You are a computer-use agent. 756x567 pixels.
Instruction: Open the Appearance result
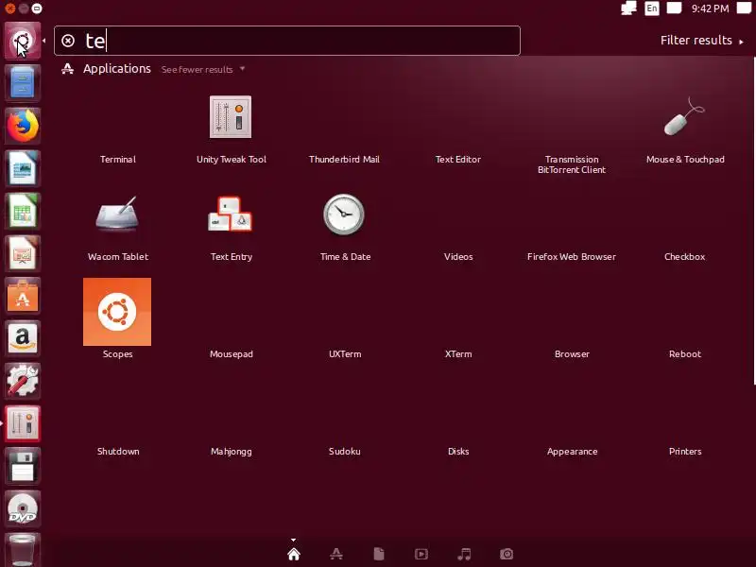pos(572,452)
